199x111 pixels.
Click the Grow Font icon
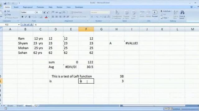[x=44, y=12]
